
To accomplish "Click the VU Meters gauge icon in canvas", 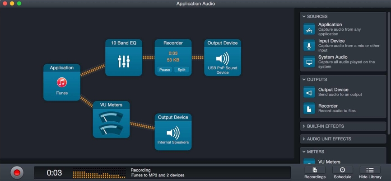I will coord(111,123).
